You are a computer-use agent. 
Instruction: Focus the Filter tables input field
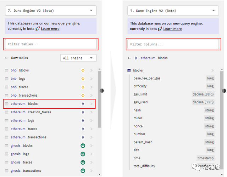51,44
